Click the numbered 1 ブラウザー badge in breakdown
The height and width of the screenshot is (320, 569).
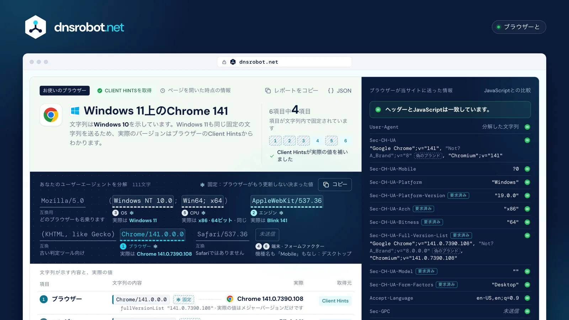click(123, 246)
